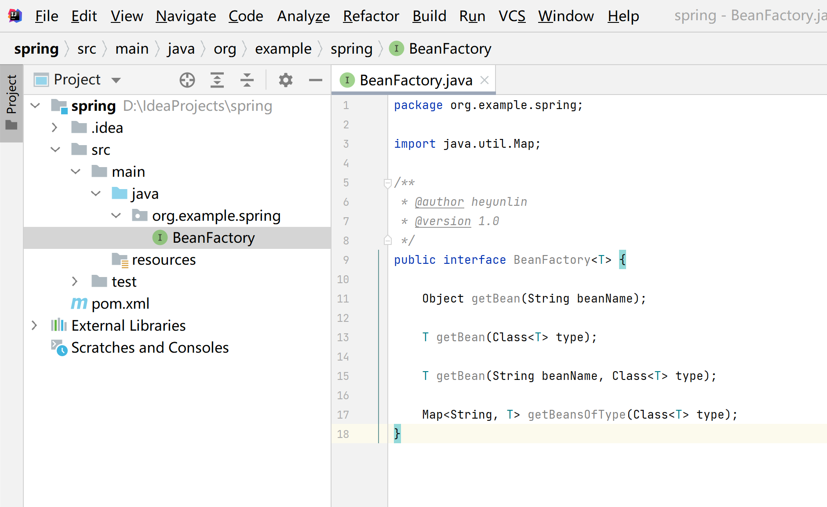Click the Collapse All icon in Project toolbar
The width and height of the screenshot is (827, 507).
point(247,80)
